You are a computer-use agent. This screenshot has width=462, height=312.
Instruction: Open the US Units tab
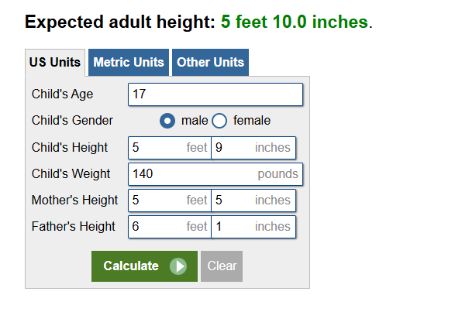pos(55,63)
